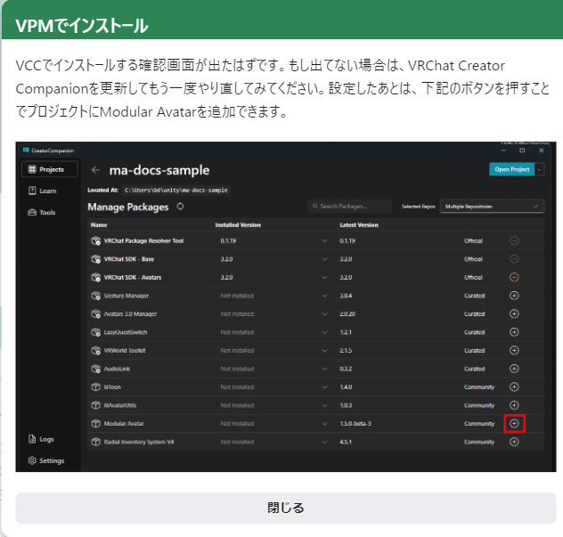Viewport: 563px width, 537px height.
Task: Click package icon of Radial Inventory System V4
Action: [x=95, y=442]
